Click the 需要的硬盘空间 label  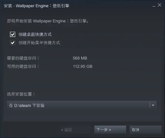[x=23, y=58]
